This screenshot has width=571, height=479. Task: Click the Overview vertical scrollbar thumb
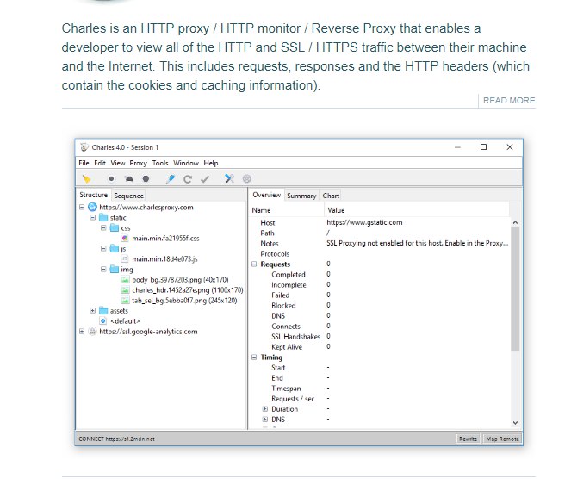[x=515, y=289]
